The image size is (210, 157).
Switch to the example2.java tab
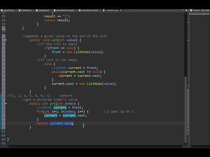tap(42, 10)
